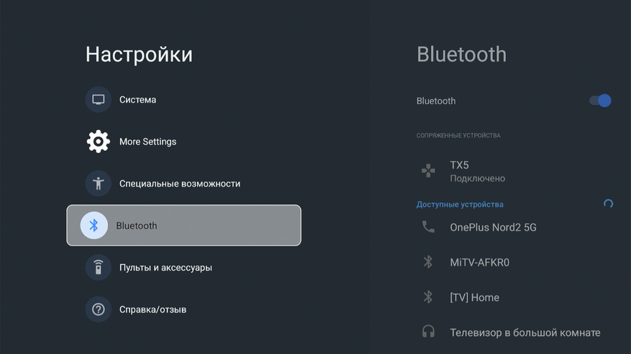Select the Справка/отзыв entry
This screenshot has width=631, height=354.
coord(153,309)
